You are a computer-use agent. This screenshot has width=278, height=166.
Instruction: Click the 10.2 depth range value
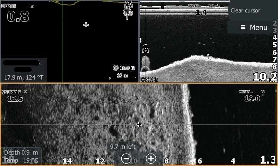click(x=265, y=77)
